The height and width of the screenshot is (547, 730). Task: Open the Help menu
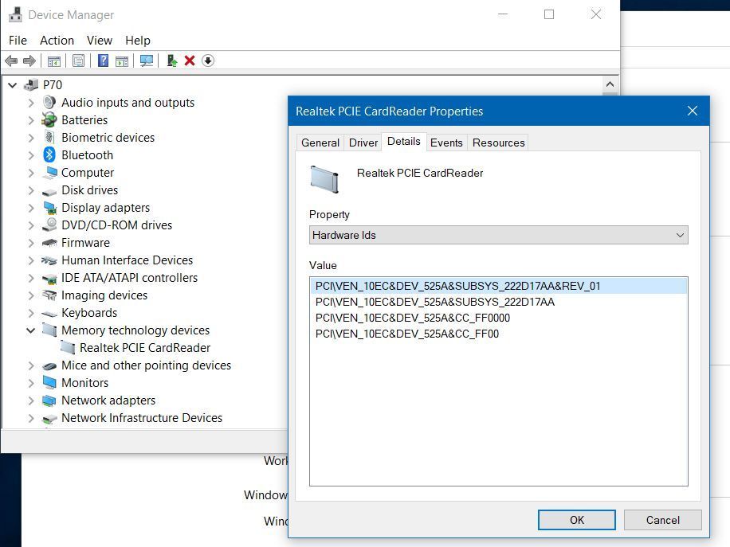coord(138,41)
